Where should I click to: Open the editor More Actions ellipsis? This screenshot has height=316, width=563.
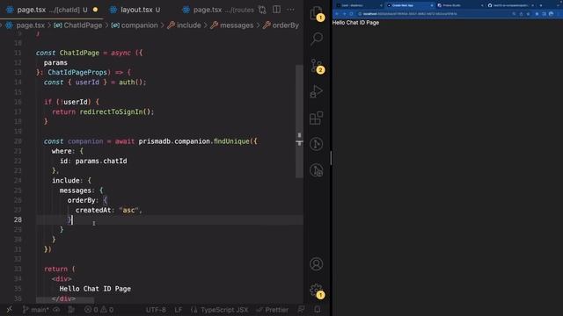click(x=290, y=10)
